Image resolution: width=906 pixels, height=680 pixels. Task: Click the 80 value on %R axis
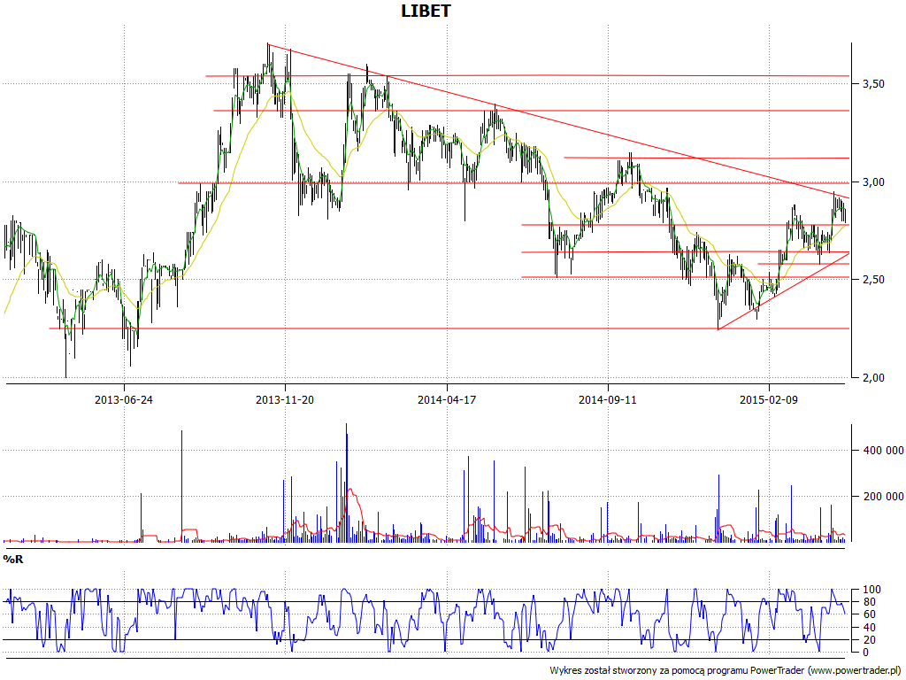click(x=869, y=602)
